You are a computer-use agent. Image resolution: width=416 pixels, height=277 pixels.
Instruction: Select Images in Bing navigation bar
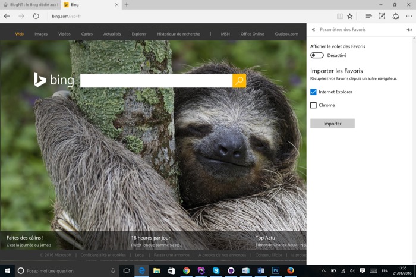(41, 34)
